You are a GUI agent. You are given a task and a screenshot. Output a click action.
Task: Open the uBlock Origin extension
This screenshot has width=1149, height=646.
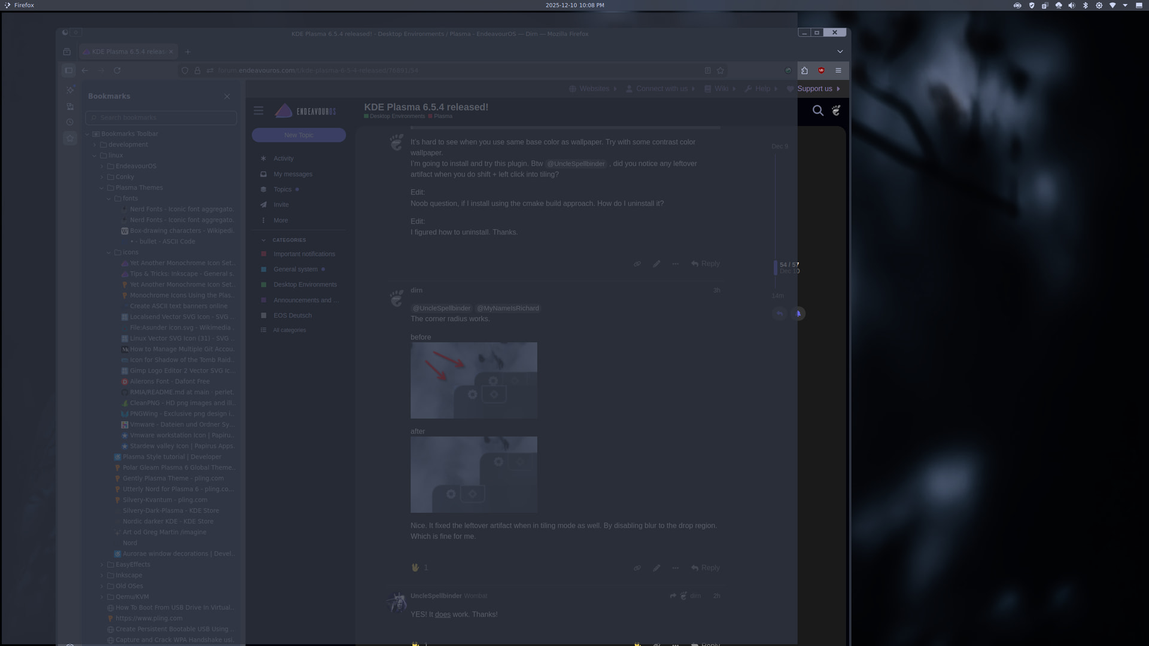pos(821,71)
